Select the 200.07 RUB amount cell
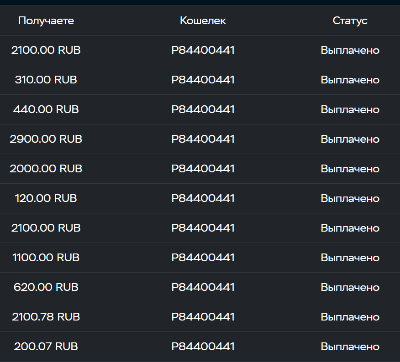Screen dimensions: 400x362 [x=46, y=346]
